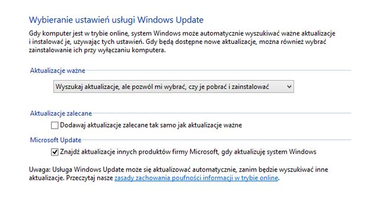383x214 pixels.
Task: Click the 'Gdy komputer jest w trybie online' paragraph
Action: pyautogui.click(x=182, y=41)
